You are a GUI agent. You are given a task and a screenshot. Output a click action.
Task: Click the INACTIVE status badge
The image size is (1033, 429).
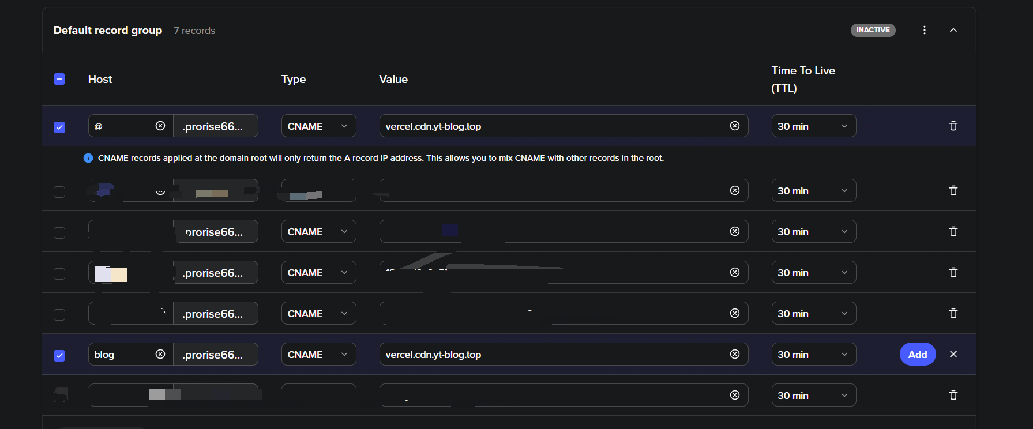point(873,30)
